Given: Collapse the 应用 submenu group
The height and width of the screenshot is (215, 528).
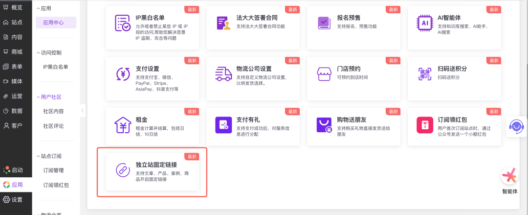Looking at the screenshot, I should tap(44, 8).
